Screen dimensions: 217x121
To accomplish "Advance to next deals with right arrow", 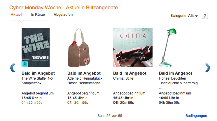I will click(208, 68).
